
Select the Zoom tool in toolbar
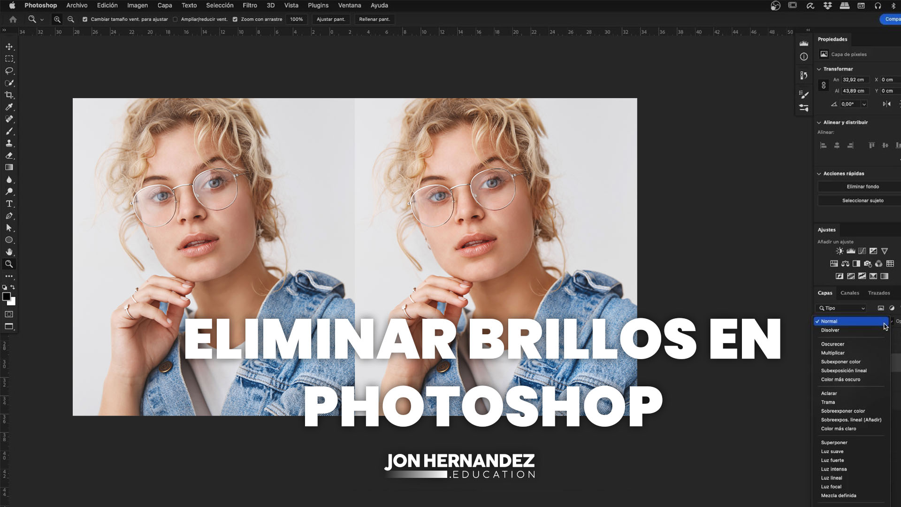point(9,264)
